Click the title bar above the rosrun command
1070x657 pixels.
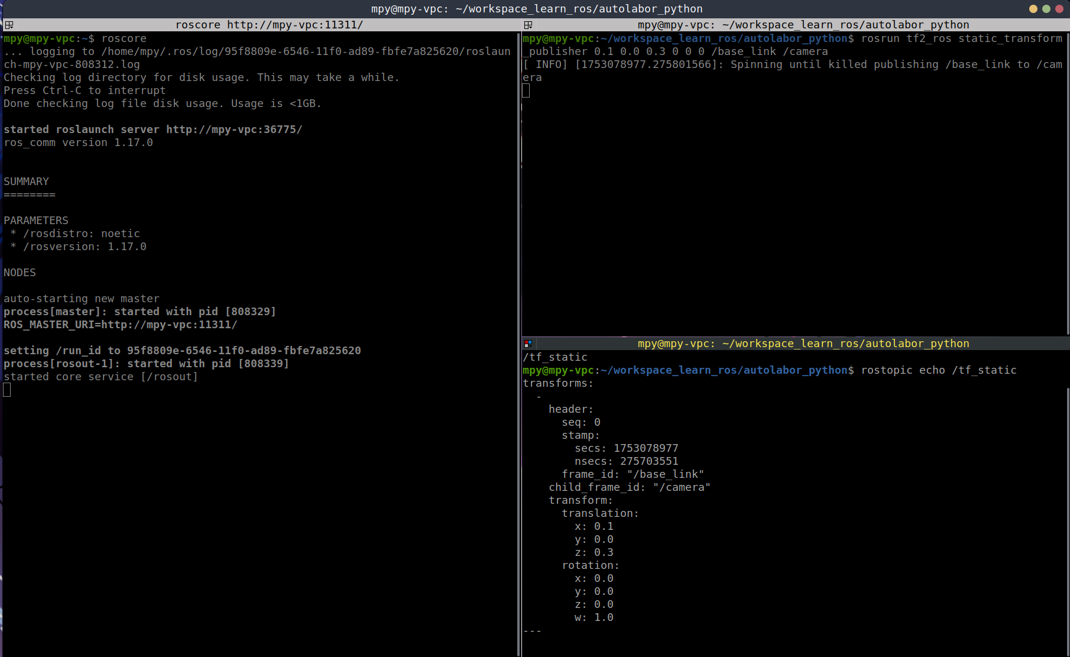tap(803, 25)
